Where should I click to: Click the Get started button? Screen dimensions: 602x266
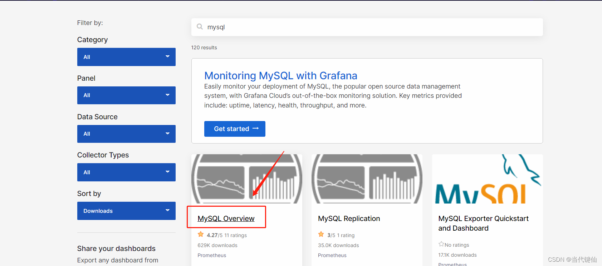pyautogui.click(x=235, y=129)
